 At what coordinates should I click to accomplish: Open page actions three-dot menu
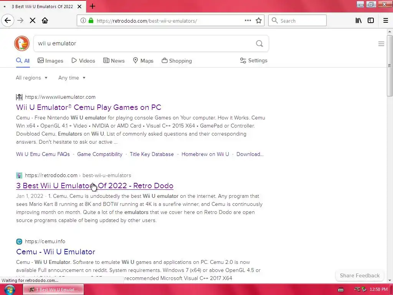pyautogui.click(x=248, y=21)
